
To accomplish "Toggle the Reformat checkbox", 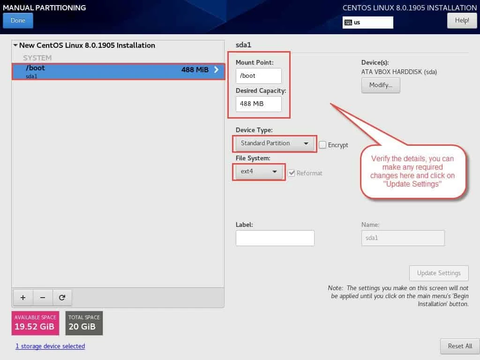I will click(292, 173).
